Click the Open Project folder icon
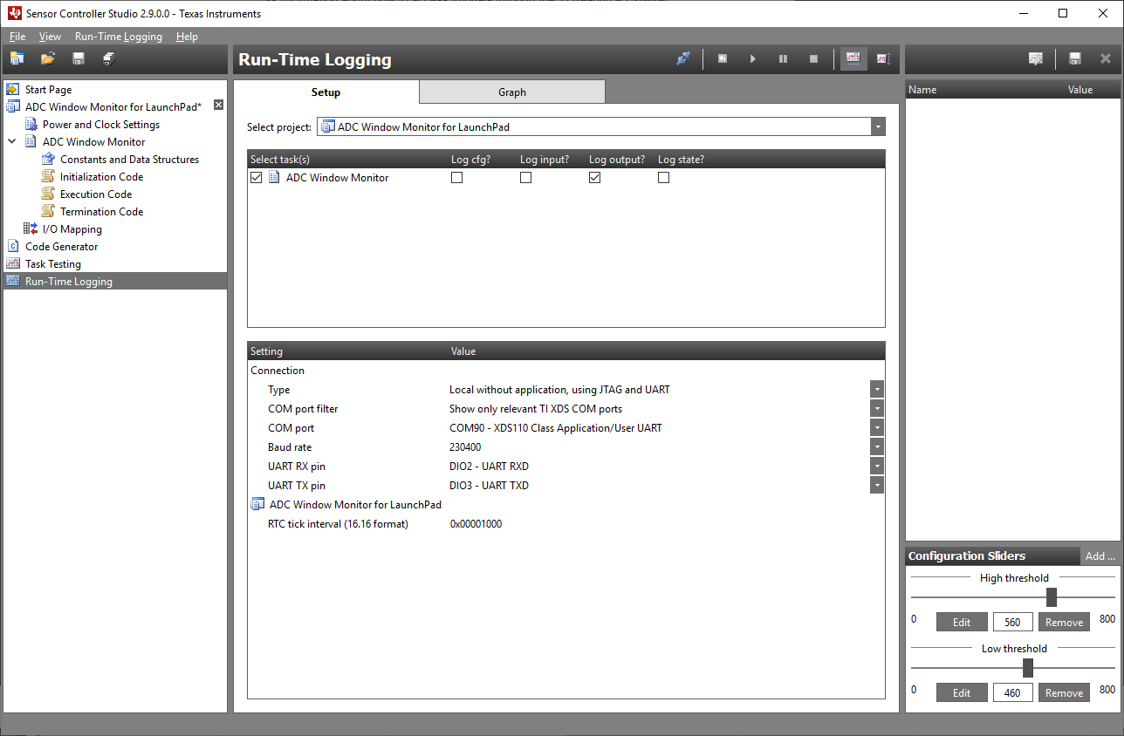The width and height of the screenshot is (1124, 736). pyautogui.click(x=48, y=58)
